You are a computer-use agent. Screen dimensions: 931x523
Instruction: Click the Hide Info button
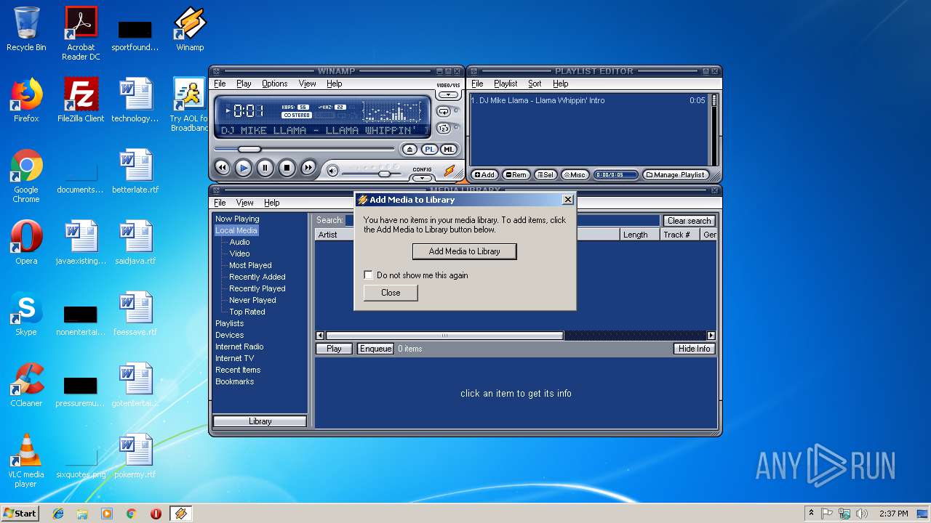tap(694, 349)
